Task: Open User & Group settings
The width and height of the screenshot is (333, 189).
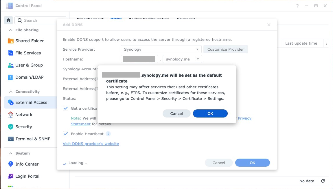Action: click(x=29, y=65)
